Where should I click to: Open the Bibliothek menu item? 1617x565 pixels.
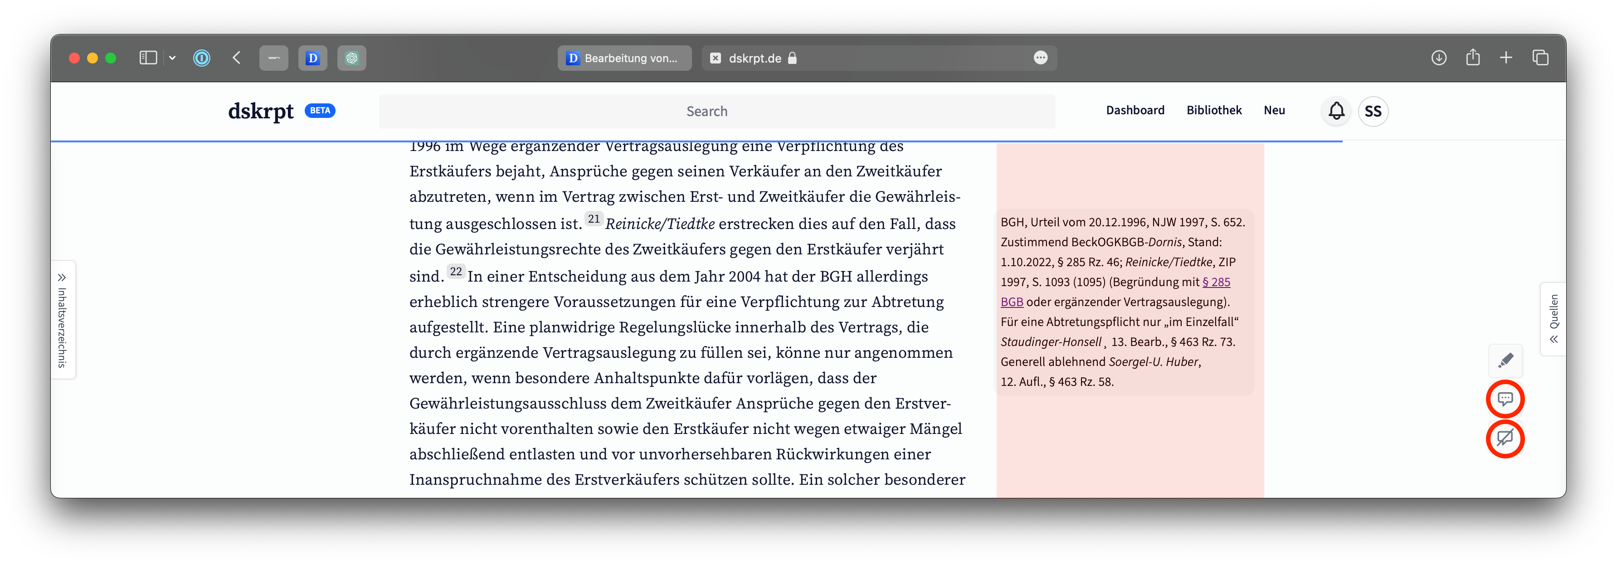click(x=1213, y=111)
